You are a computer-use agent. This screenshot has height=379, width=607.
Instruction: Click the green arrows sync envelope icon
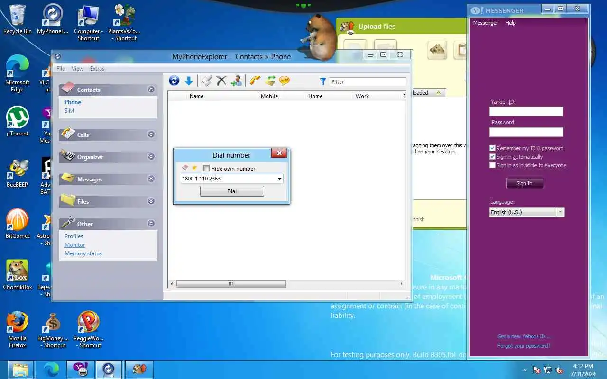click(x=270, y=81)
